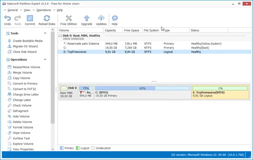Image resolution: width=253 pixels, height=160 pixels.
Task: Click the Format Volume icon
Action: [9, 127]
